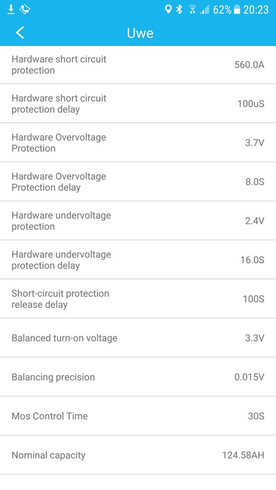Open Hardware undervoltage protection setting
Viewport: 276px width, 490px height.
[x=138, y=221]
